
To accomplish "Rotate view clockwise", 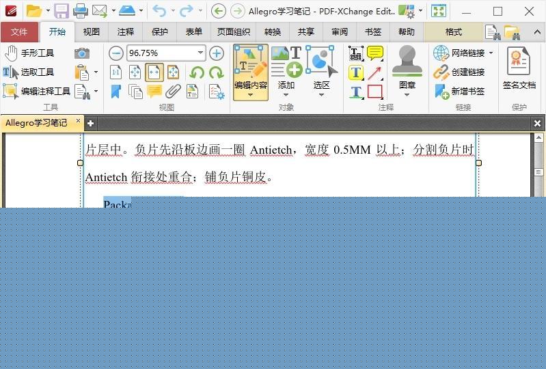I will (x=217, y=72).
